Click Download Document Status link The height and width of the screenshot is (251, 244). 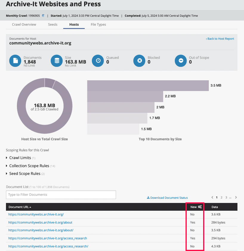click(167, 198)
